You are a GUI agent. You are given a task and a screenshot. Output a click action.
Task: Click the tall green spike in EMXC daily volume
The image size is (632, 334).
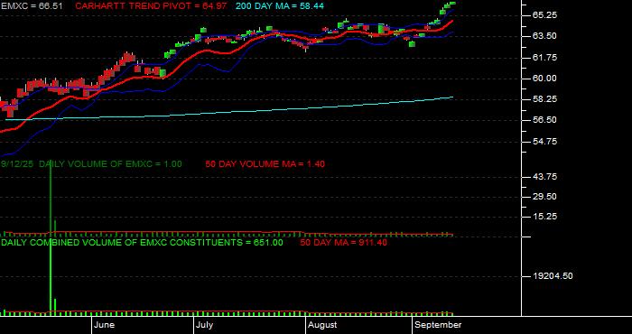pos(51,198)
